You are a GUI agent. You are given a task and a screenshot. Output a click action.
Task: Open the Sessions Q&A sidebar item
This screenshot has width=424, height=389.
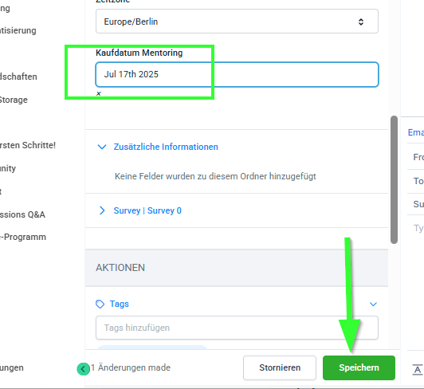pyautogui.click(x=22, y=214)
